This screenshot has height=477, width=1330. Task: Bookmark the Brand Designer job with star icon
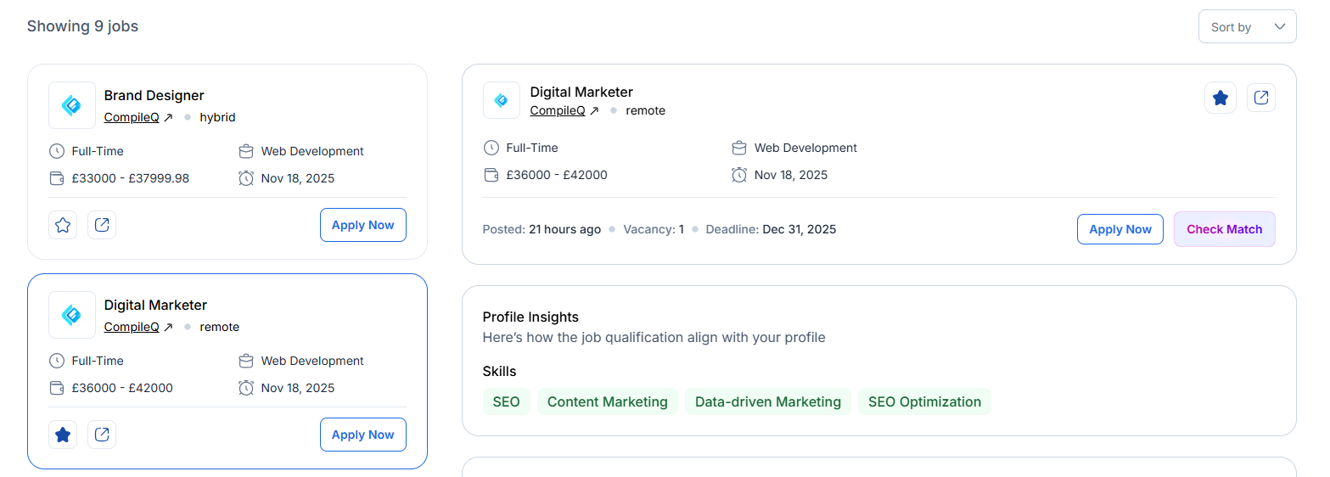coord(63,225)
